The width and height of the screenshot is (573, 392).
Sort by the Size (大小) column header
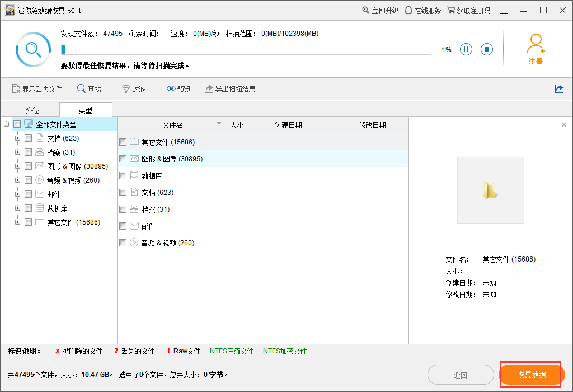pyautogui.click(x=251, y=125)
